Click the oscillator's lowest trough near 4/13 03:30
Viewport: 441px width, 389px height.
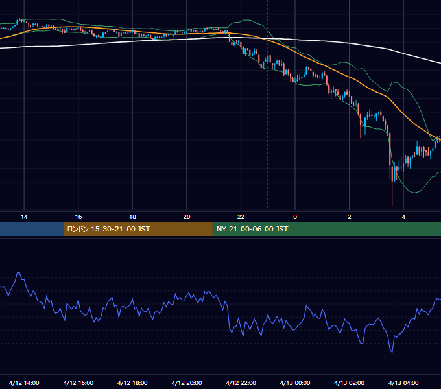point(392,351)
